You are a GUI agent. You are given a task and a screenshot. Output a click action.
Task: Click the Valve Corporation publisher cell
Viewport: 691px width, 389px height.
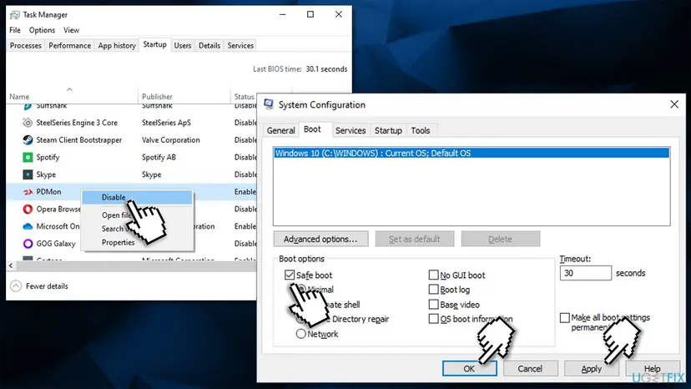coord(170,139)
